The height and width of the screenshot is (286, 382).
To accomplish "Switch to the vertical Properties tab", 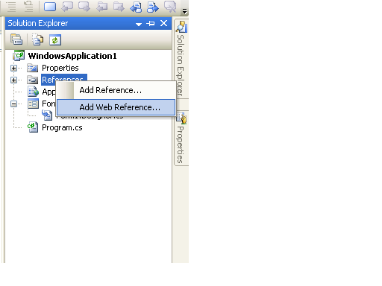I will tap(181, 138).
